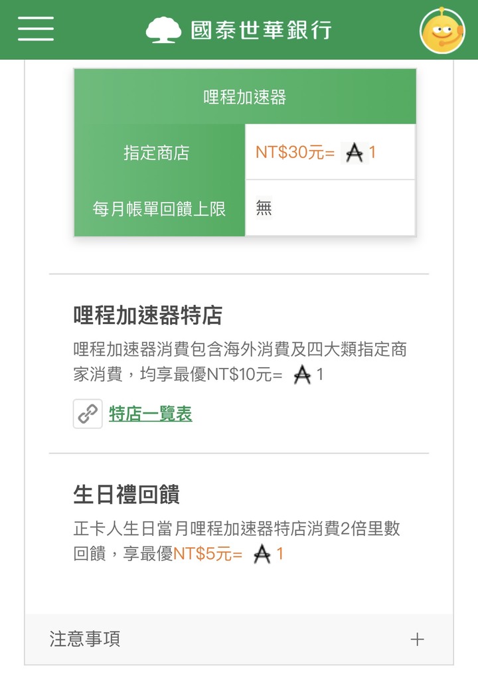This screenshot has width=478, height=674.
Task: Click the plus icon beside 注意事項
Action: [x=417, y=639]
